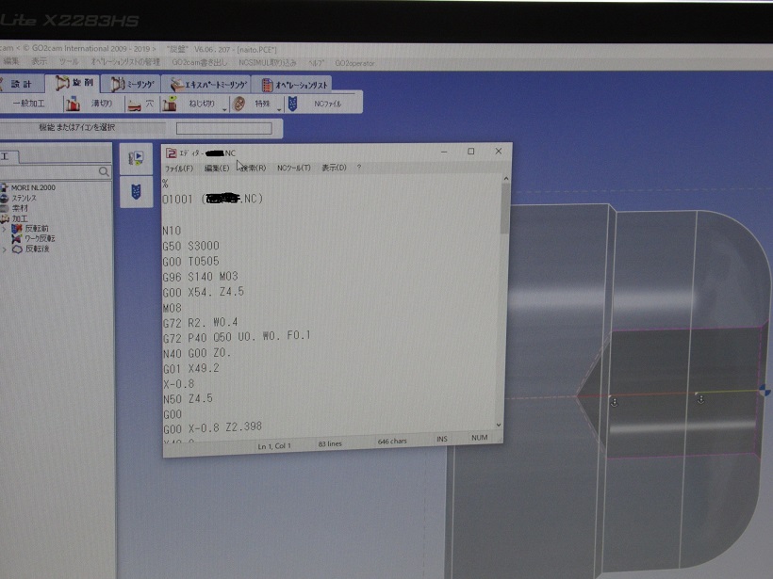The image size is (773, 579).
Task: Click the 特殊 special cycle icon
Action: tap(239, 104)
